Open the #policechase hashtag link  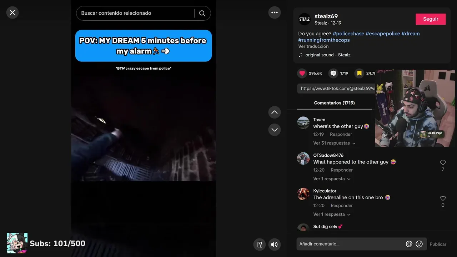(x=348, y=34)
